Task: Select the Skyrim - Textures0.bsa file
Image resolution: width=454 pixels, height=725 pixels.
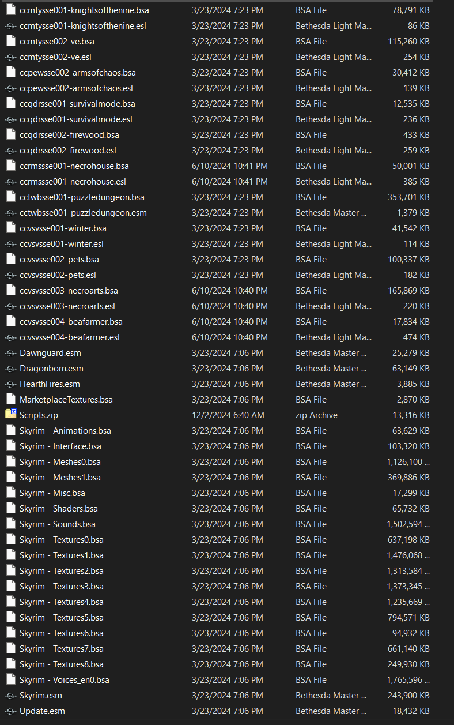Action: (x=61, y=539)
